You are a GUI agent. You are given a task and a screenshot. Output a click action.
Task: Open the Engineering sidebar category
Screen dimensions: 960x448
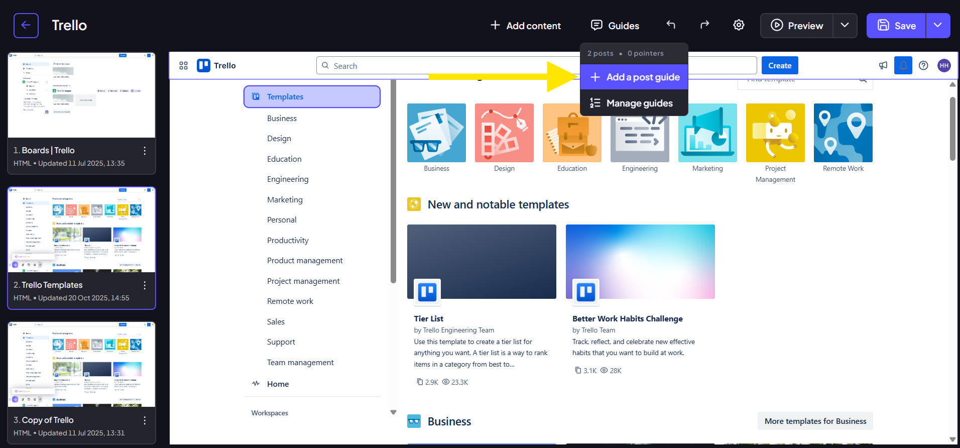point(288,179)
